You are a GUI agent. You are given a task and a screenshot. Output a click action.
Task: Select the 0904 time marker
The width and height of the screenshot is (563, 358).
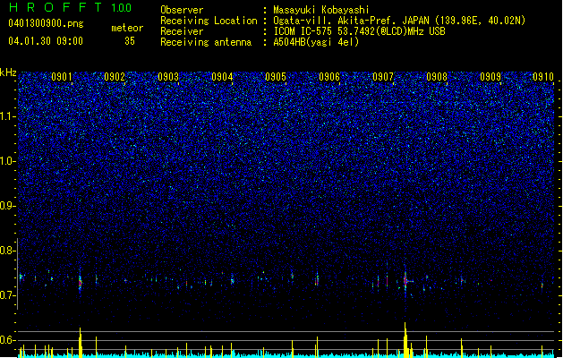(222, 77)
